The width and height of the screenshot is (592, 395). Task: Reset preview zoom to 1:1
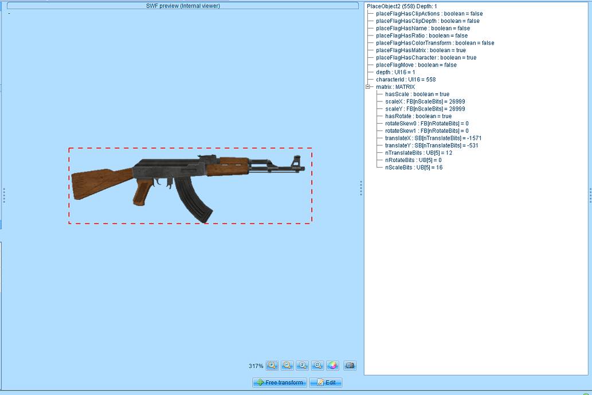coord(302,366)
